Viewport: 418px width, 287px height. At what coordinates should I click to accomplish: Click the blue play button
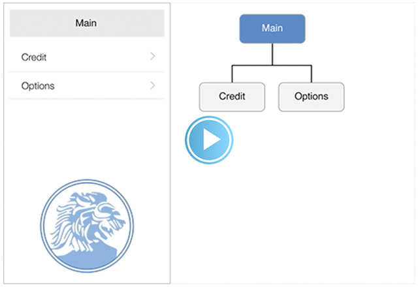(x=209, y=140)
